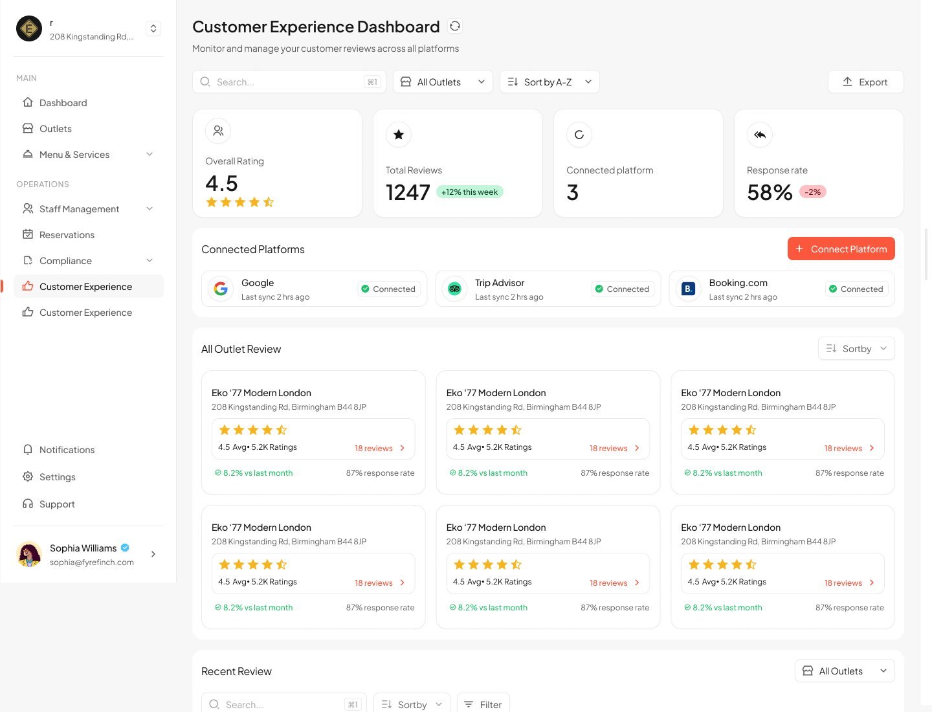Click the Notifications bell icon

tap(28, 449)
